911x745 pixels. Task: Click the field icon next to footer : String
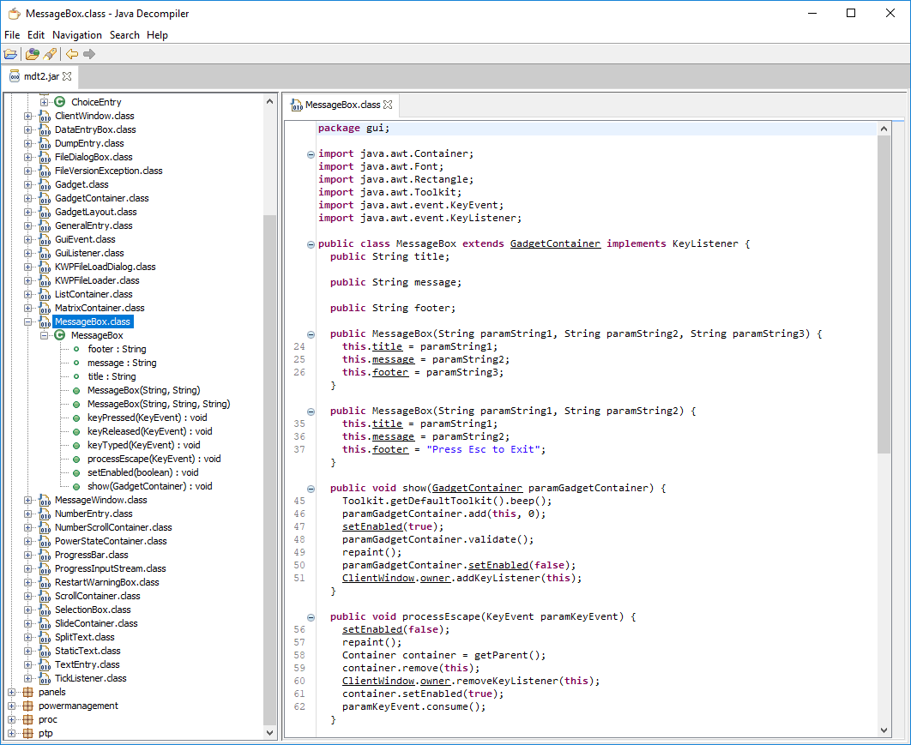pyautogui.click(x=76, y=349)
